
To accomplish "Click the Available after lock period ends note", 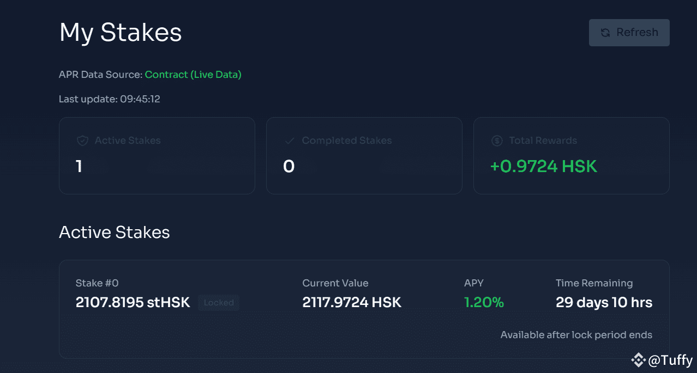I will tap(576, 335).
